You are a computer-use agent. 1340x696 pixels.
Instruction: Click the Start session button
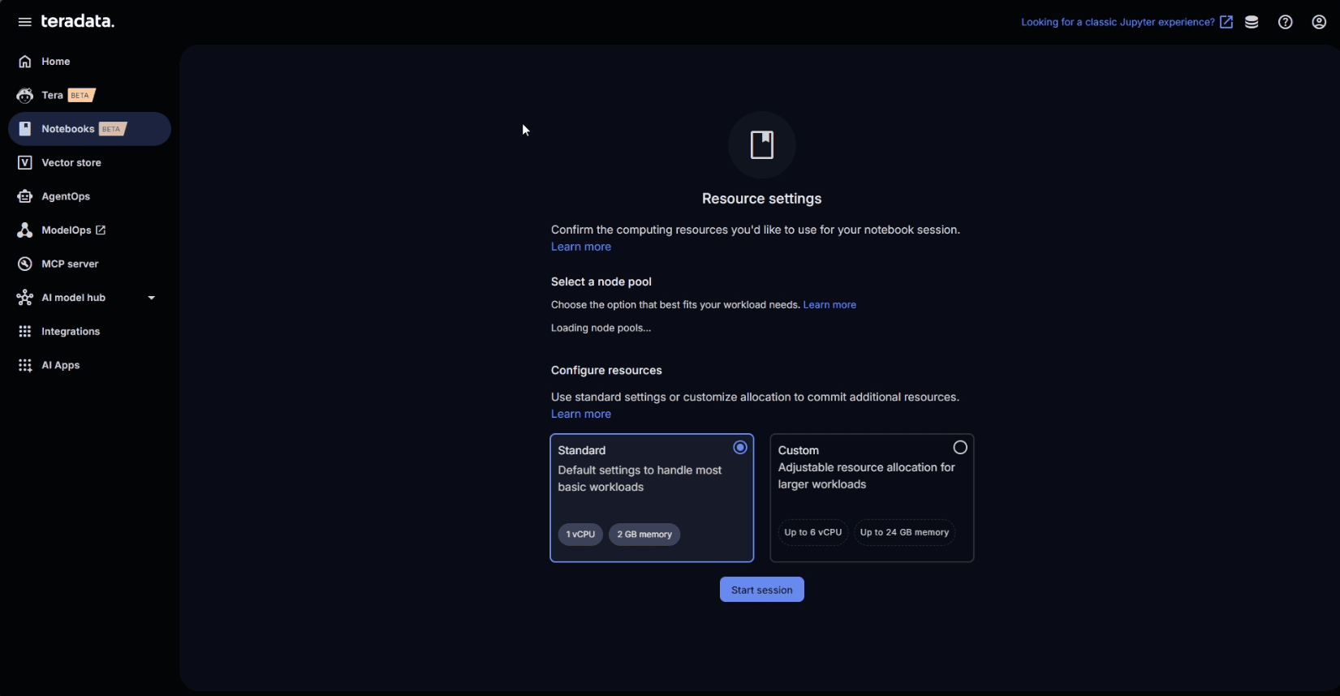[x=762, y=590]
